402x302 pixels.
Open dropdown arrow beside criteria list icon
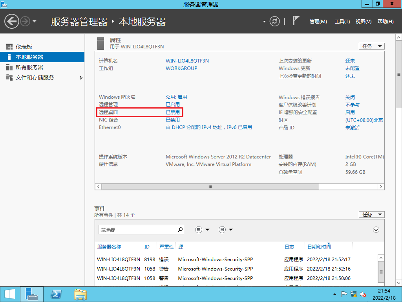point(207,230)
